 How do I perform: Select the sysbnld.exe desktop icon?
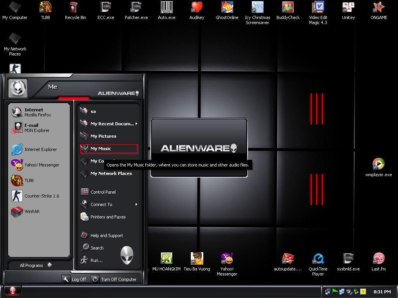[x=348, y=262]
